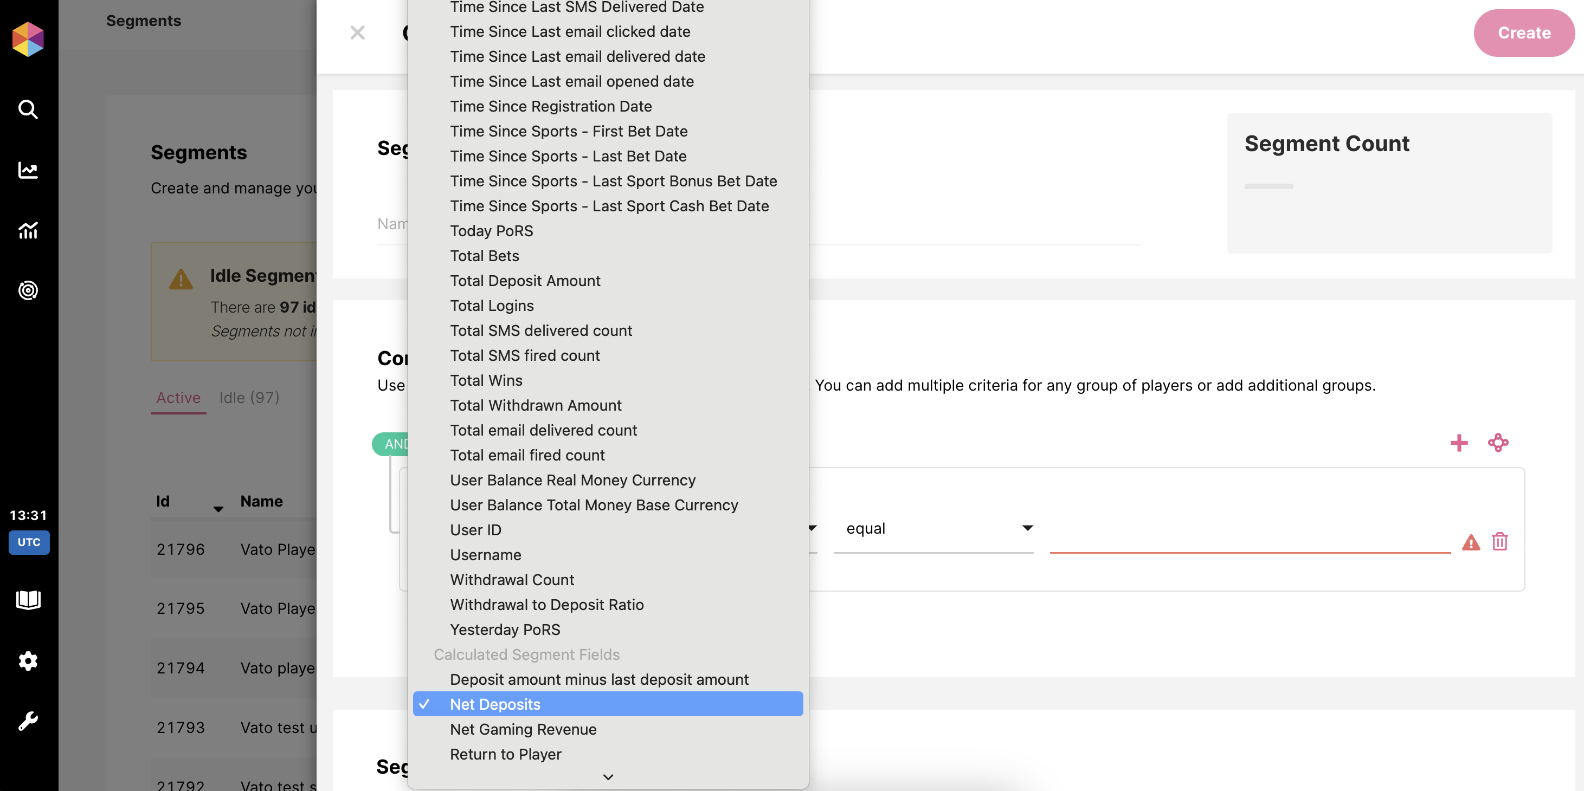
Task: Open the bar chart reports icon
Action: (x=28, y=230)
